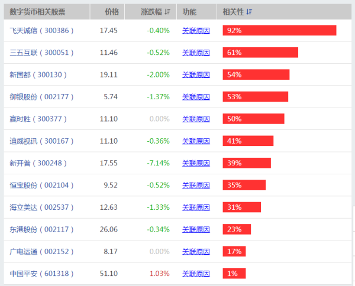
Task: Click the 41% correlation bar
Action: click(248, 141)
